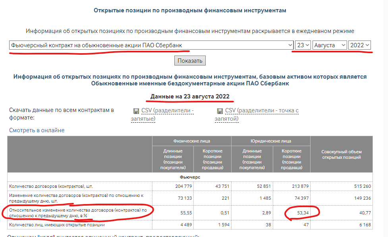
Task: Click the value 43 751
Action: [222, 186]
